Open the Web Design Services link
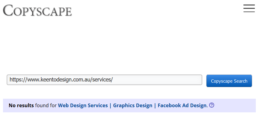 pyautogui.click(x=83, y=105)
